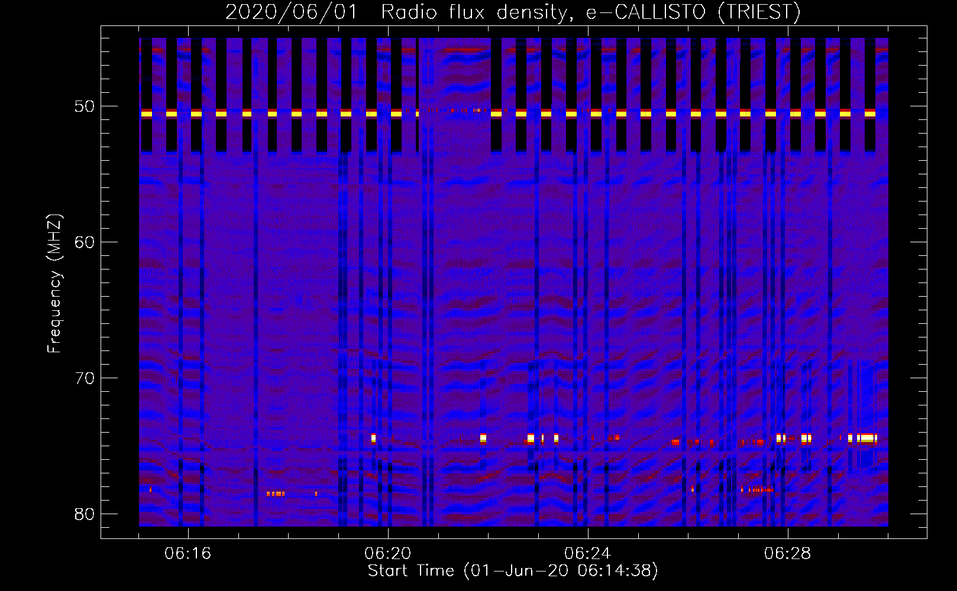Click the '80' frequency tick label

85,514
